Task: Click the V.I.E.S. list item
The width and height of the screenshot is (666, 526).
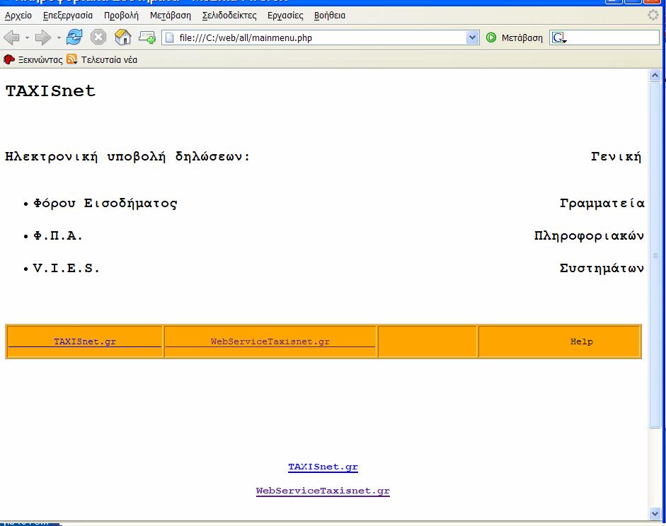Action: (x=67, y=268)
